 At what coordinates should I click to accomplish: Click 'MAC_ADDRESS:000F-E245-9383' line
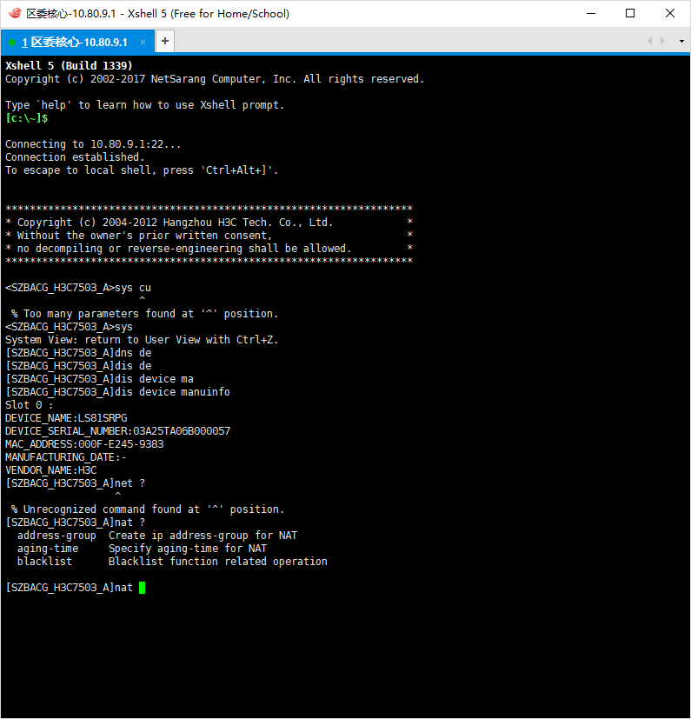84,444
